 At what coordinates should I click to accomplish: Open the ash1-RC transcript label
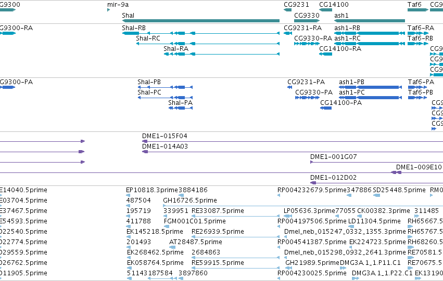pyautogui.click(x=348, y=38)
